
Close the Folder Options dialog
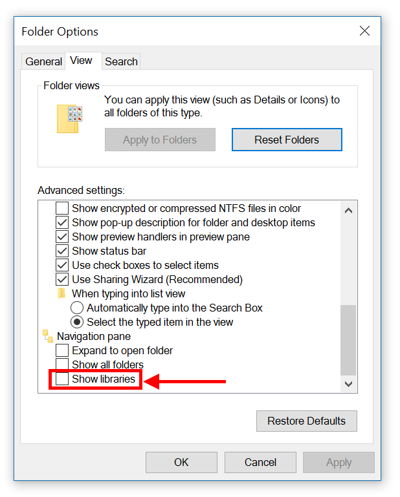[364, 31]
